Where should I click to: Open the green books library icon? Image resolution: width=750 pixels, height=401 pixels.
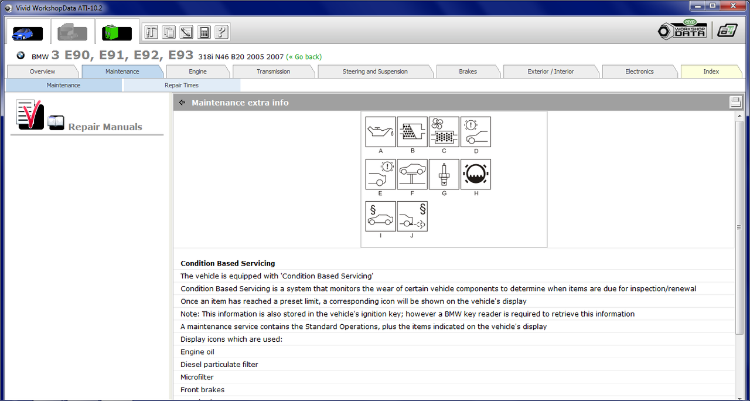pos(117,33)
